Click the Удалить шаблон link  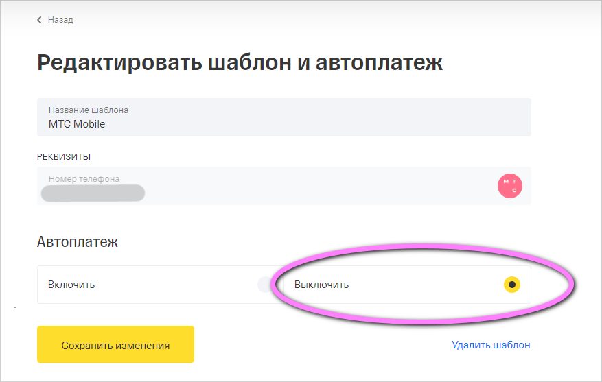click(491, 345)
